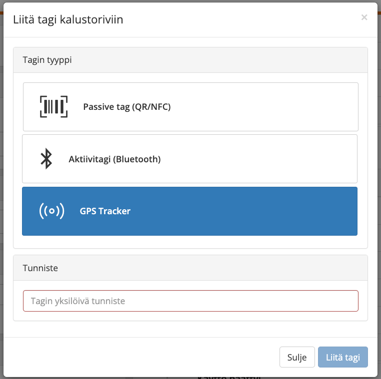Click the Bluetooth symbol icon

[46, 159]
